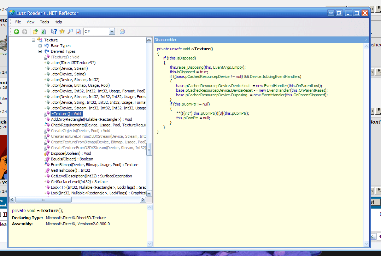The width and height of the screenshot is (381, 256).
Task: Click the tree horizontal scrollbar thumb
Action: (43, 200)
